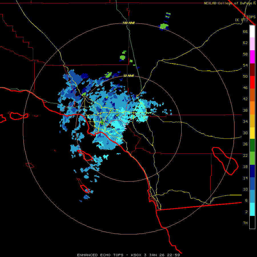Click the 30 value on legend scale
This screenshot has height=257, width=257.
tap(245, 133)
